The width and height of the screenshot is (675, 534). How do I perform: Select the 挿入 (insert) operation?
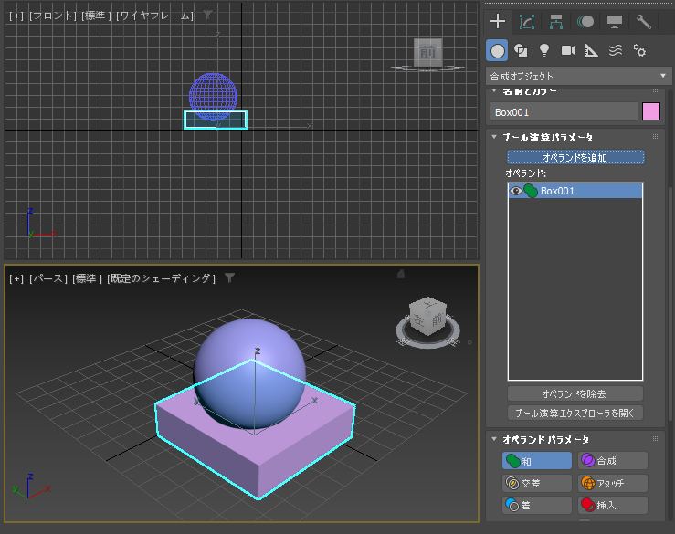tap(613, 505)
